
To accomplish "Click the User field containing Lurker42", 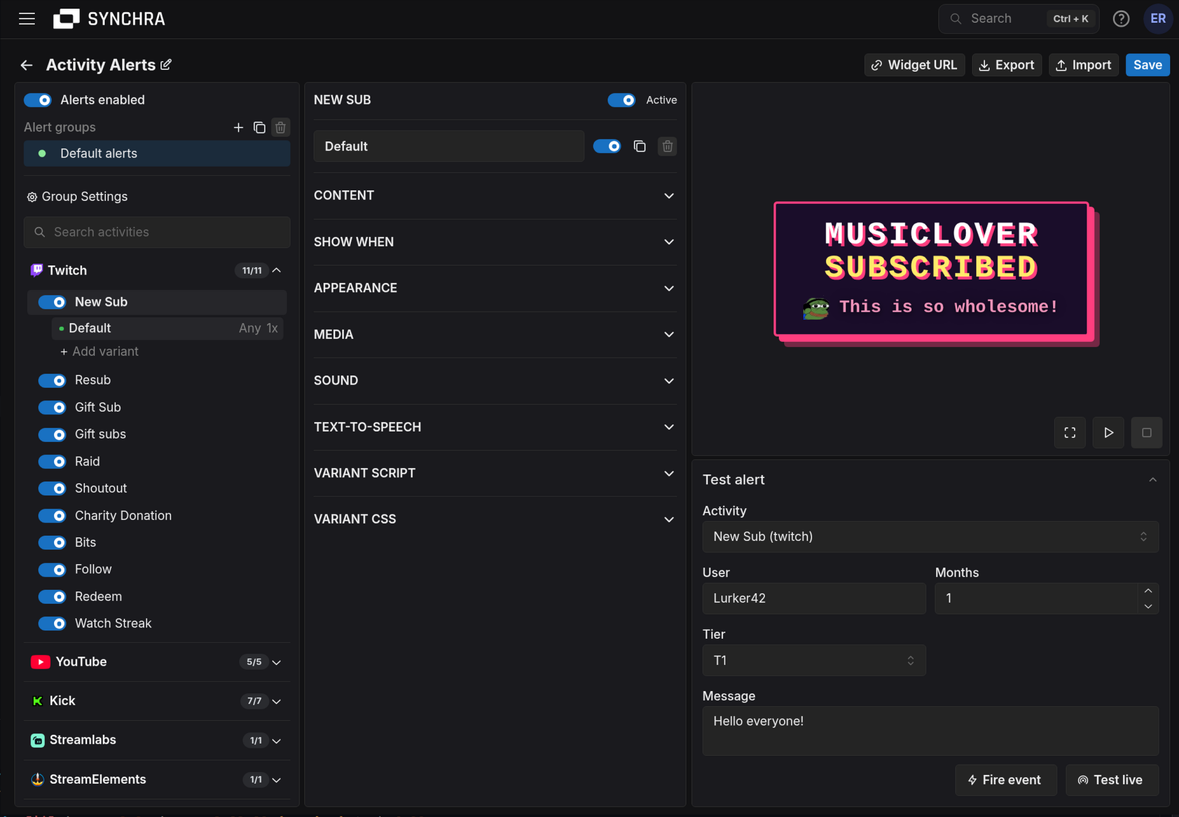I will (x=814, y=599).
